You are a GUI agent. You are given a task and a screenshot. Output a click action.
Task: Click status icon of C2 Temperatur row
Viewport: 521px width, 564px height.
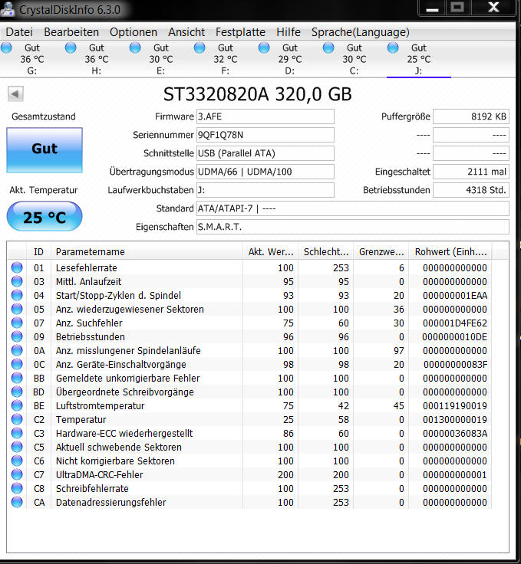[x=17, y=419]
